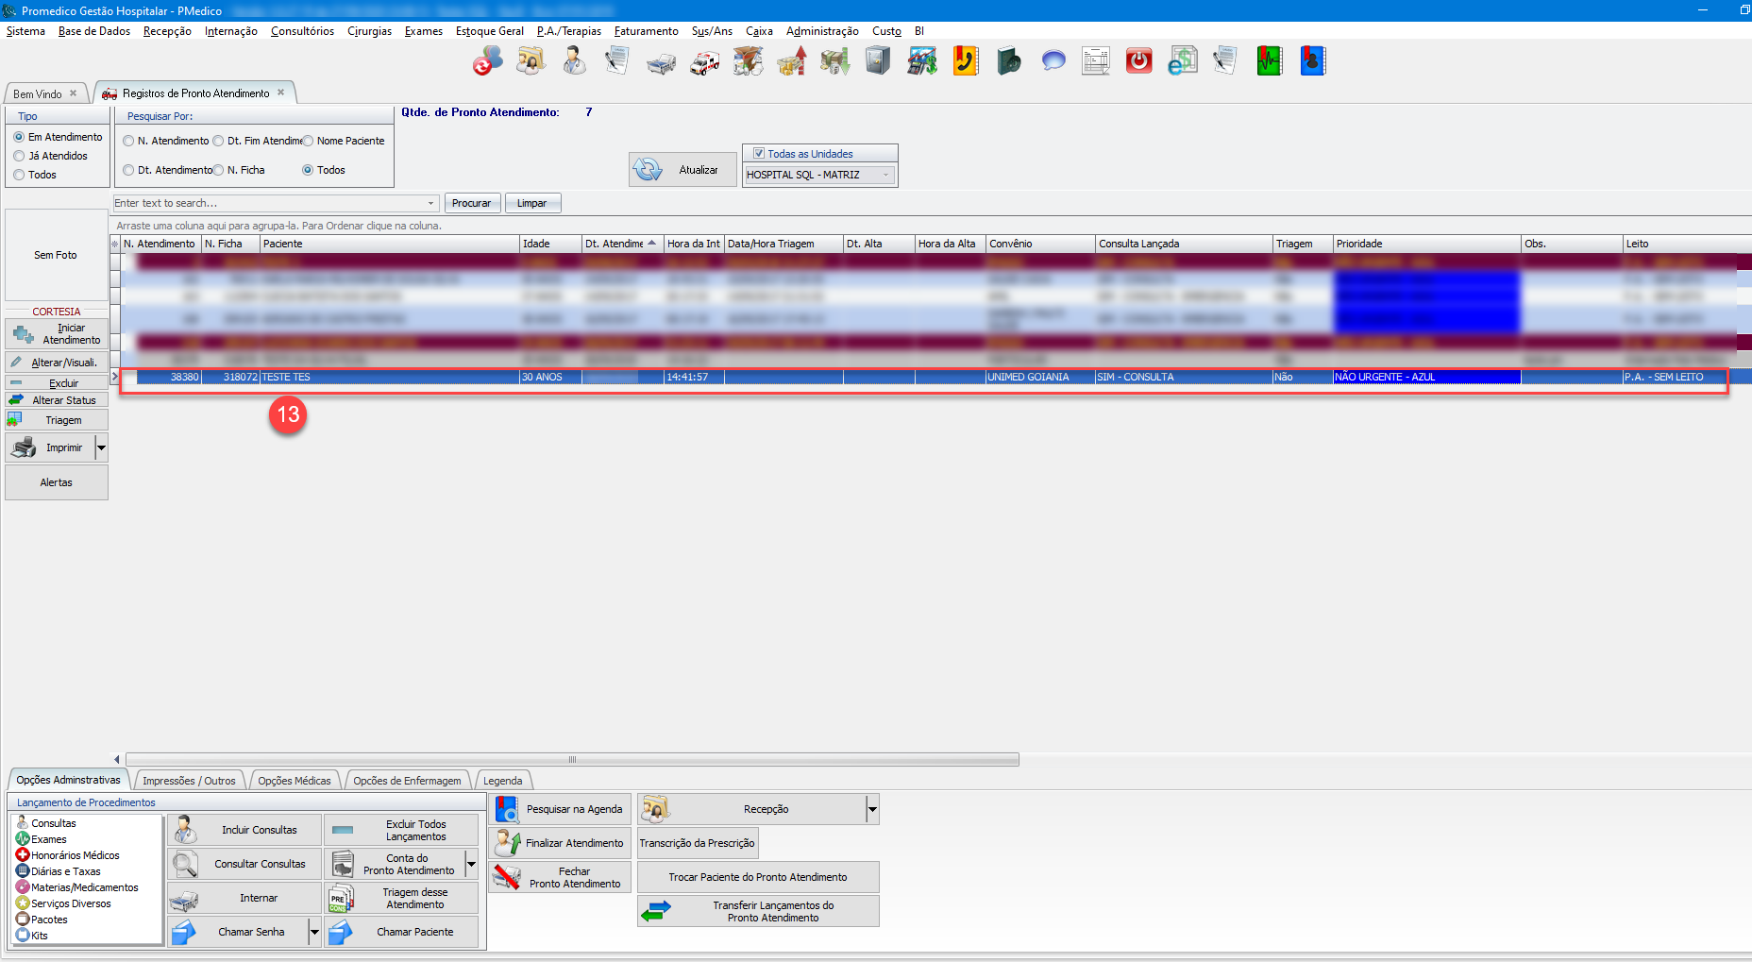Click the doctor toolbar icon

click(x=574, y=62)
